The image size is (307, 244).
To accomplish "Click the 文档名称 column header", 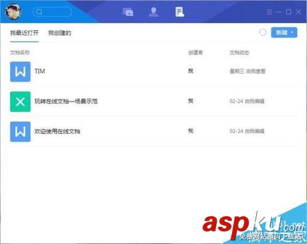I will (x=20, y=53).
